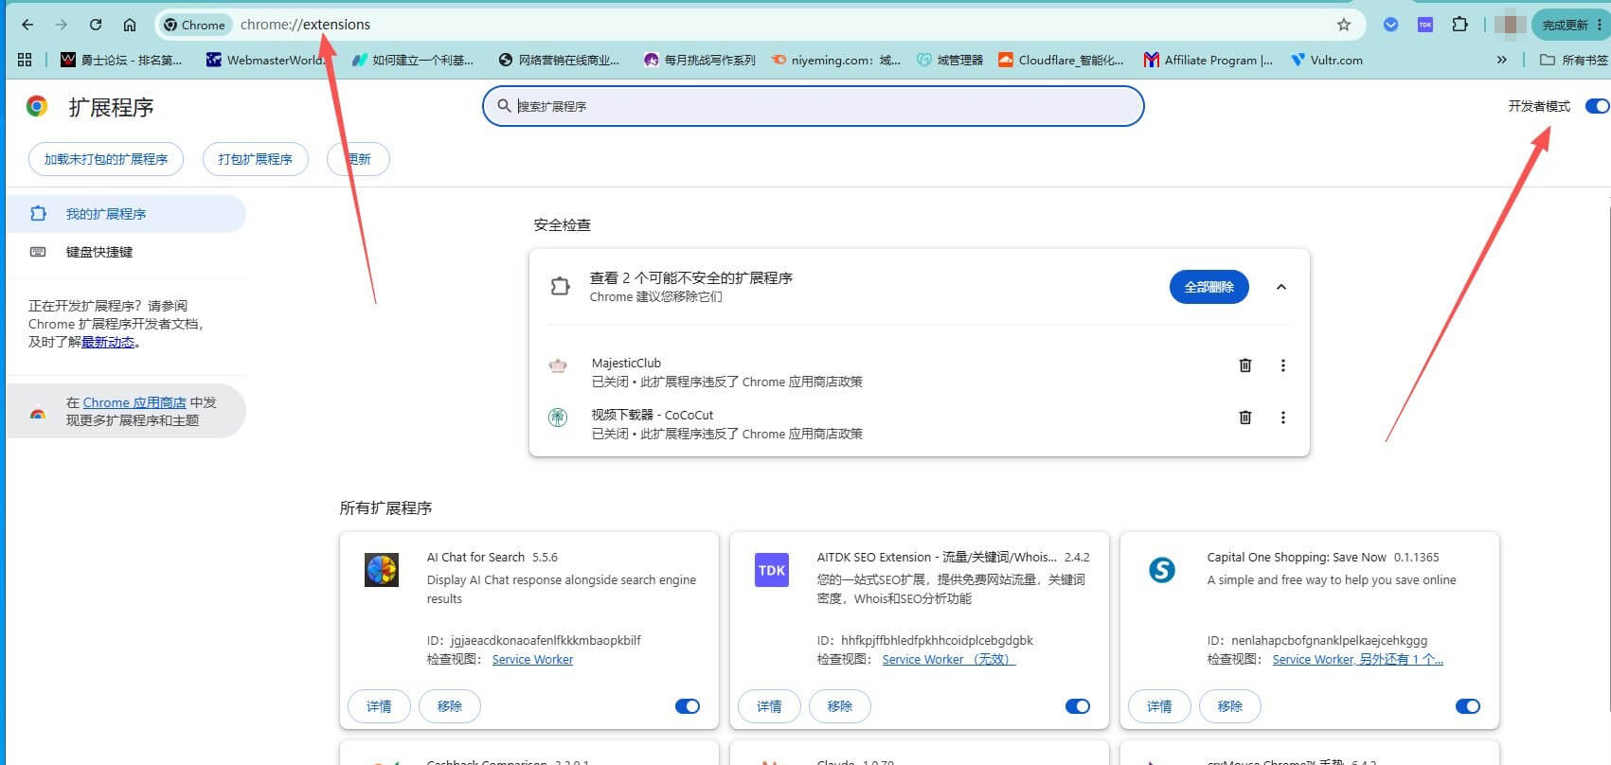Open the TDK extension icon in toolbar
Screen dimensions: 1611x765
[1425, 25]
